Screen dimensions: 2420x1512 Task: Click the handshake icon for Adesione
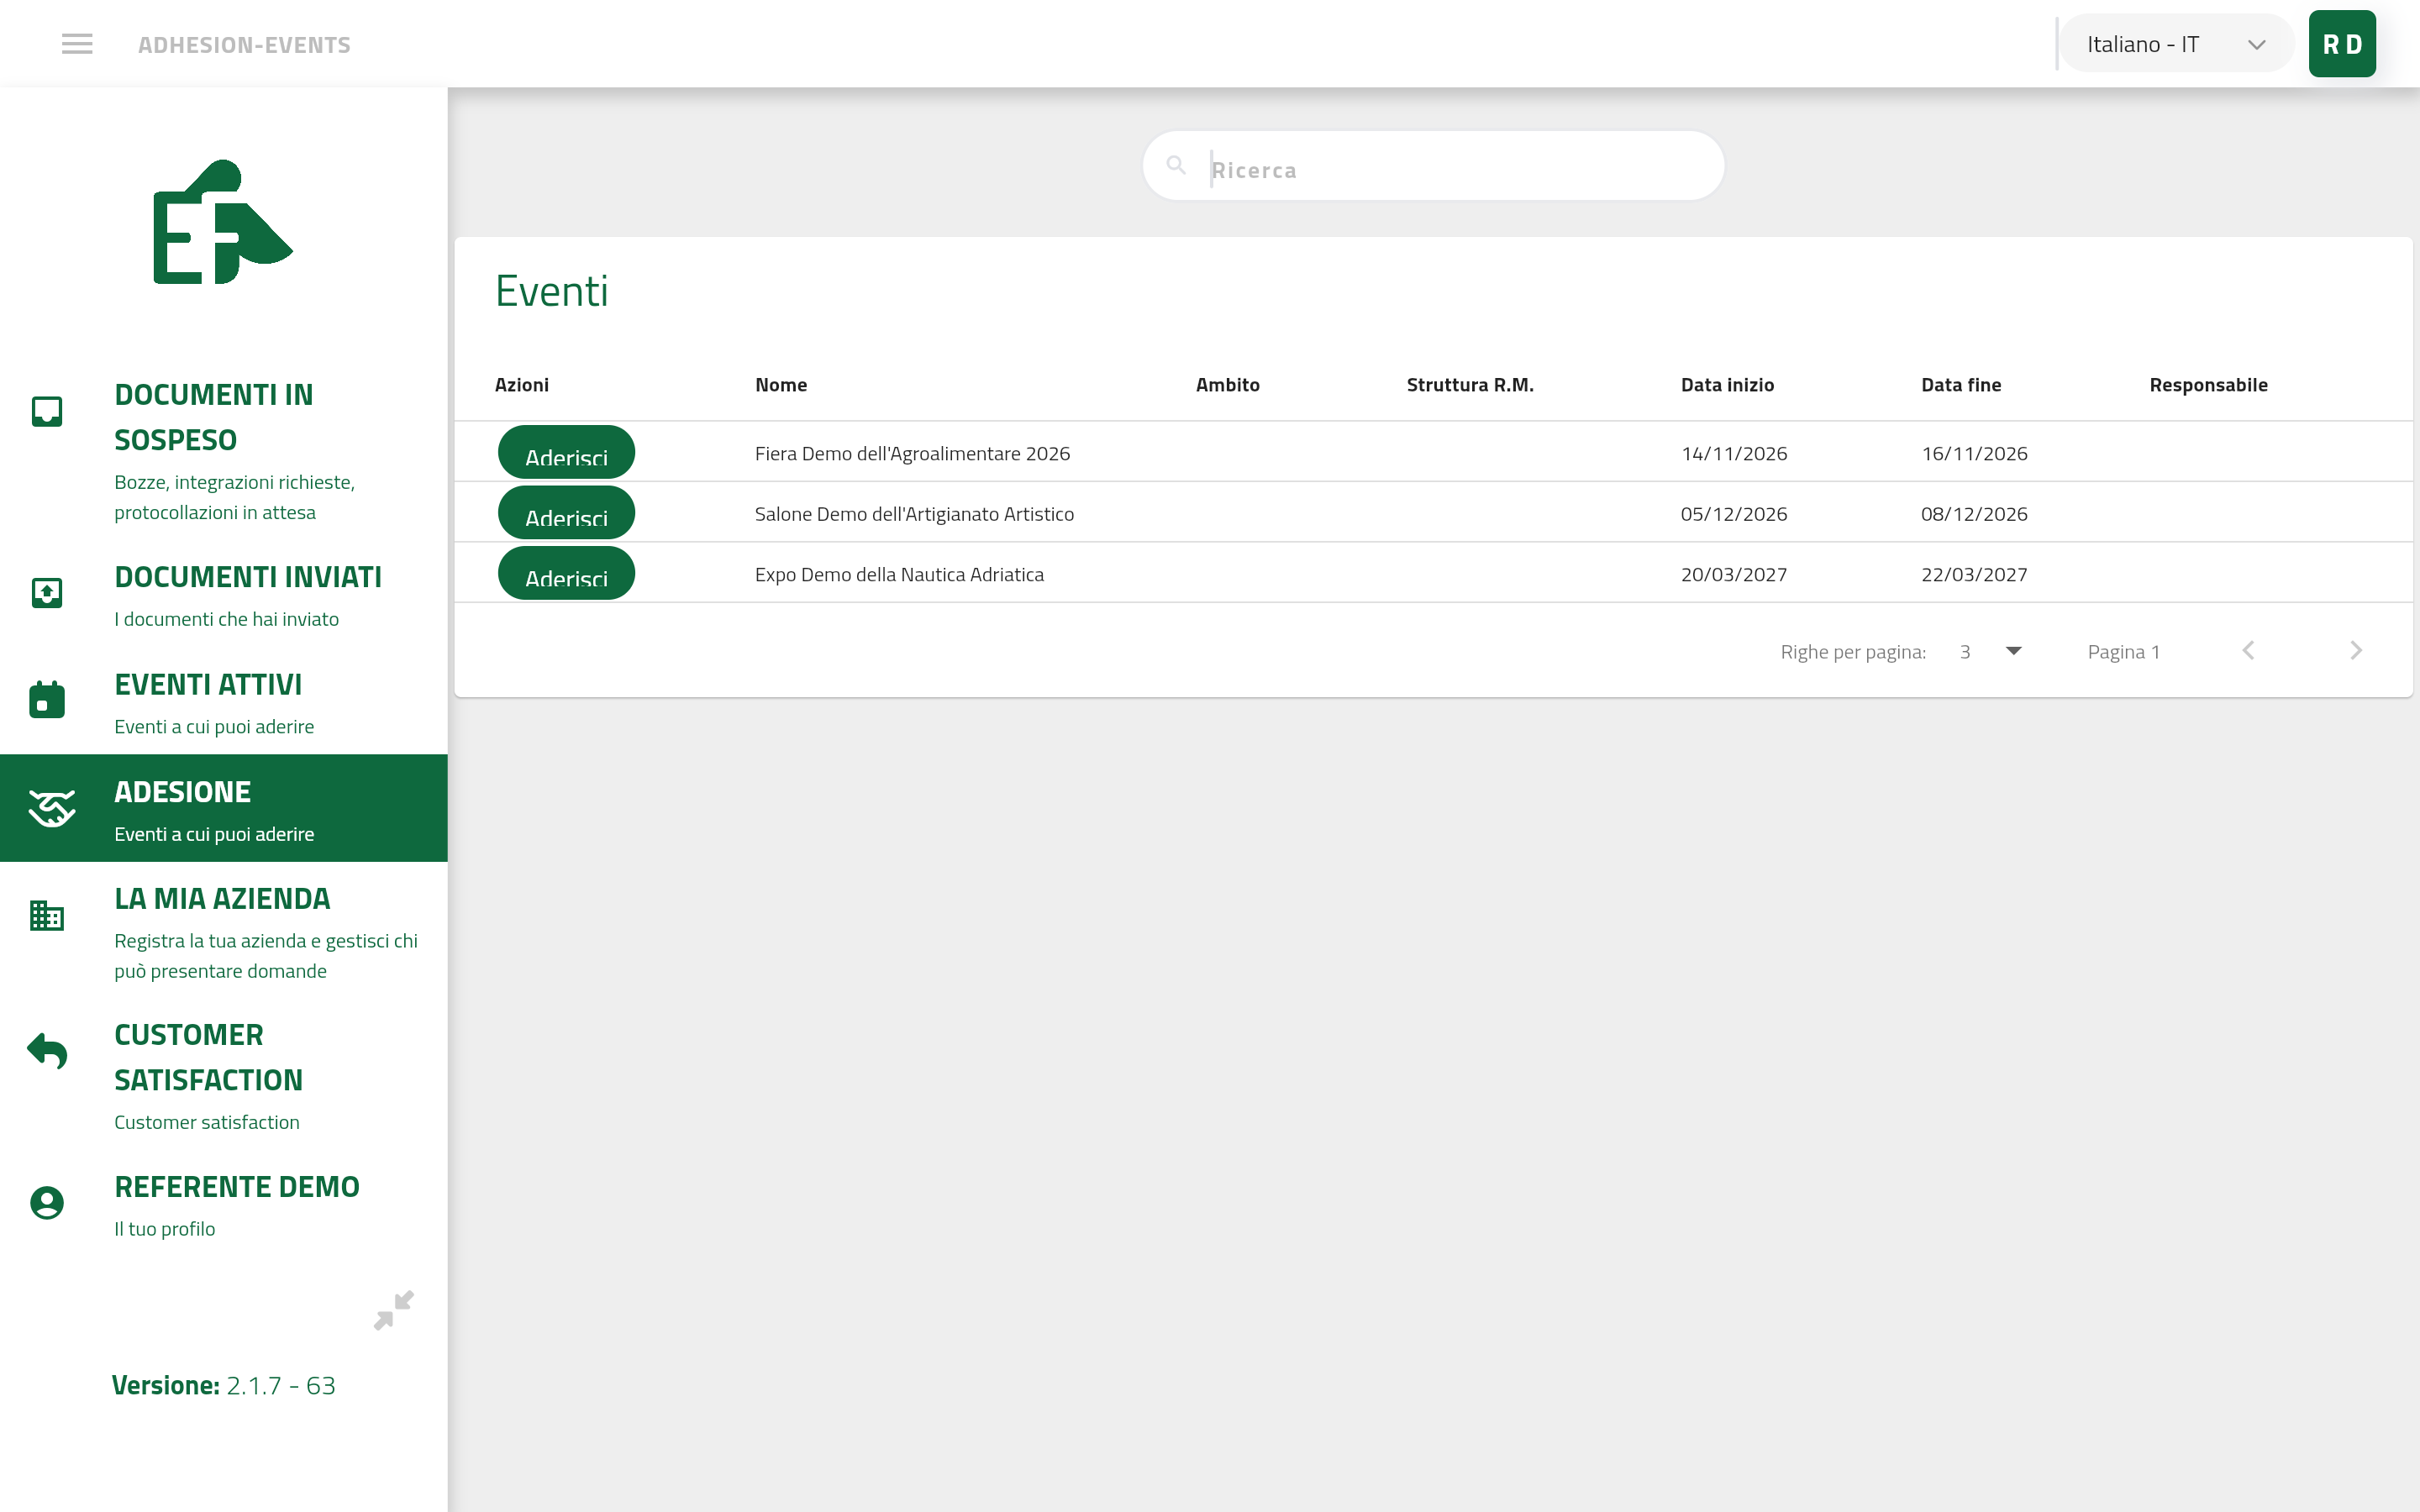coord(52,808)
